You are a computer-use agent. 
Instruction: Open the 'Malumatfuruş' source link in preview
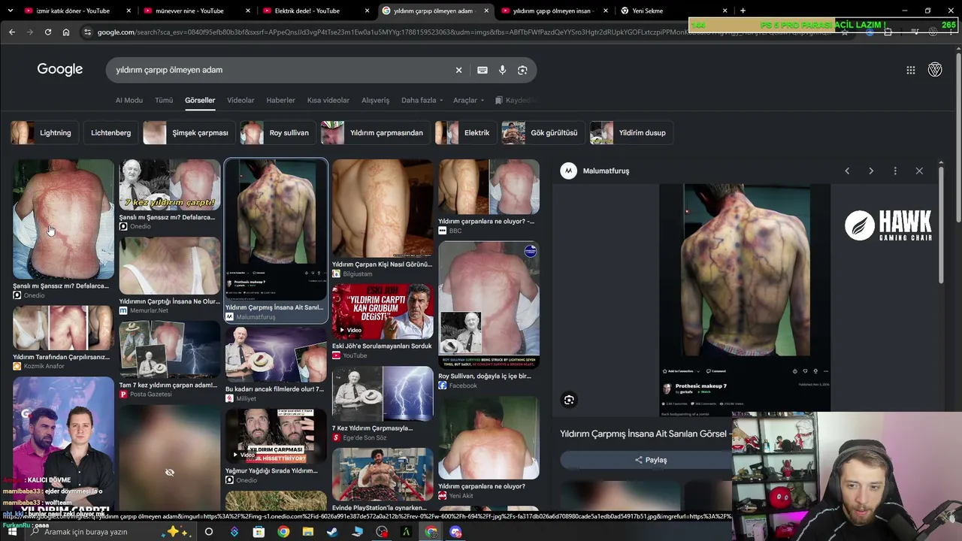[x=606, y=171]
